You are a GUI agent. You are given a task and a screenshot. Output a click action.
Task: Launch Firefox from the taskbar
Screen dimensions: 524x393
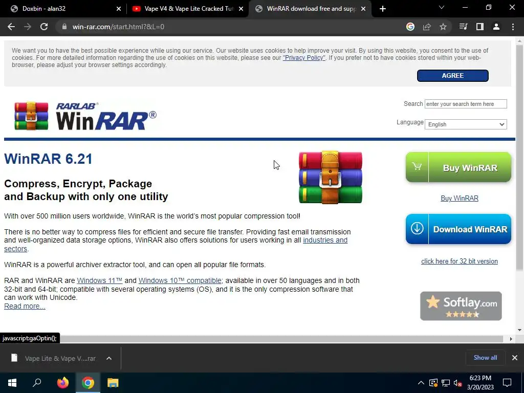62,383
